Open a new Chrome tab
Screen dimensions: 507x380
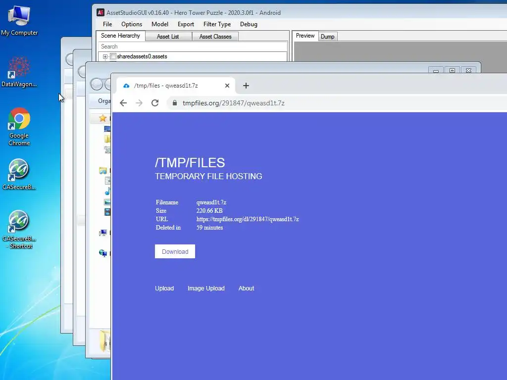[246, 86]
